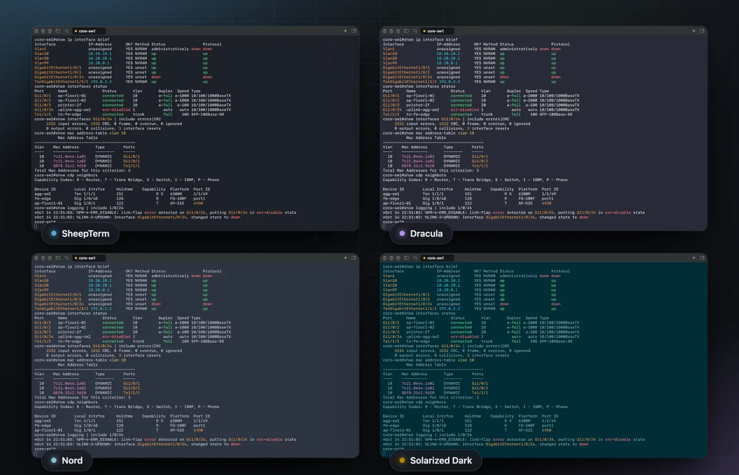Toggle the sidebar in the Dracula window

pyautogui.click(x=406, y=31)
